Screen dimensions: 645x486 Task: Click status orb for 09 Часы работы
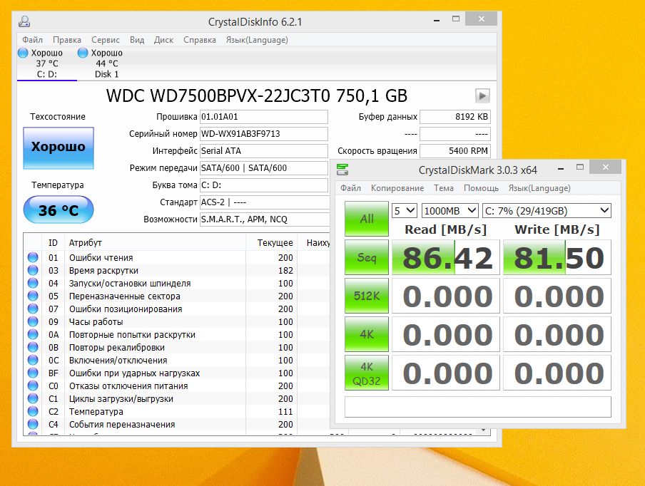[x=33, y=321]
